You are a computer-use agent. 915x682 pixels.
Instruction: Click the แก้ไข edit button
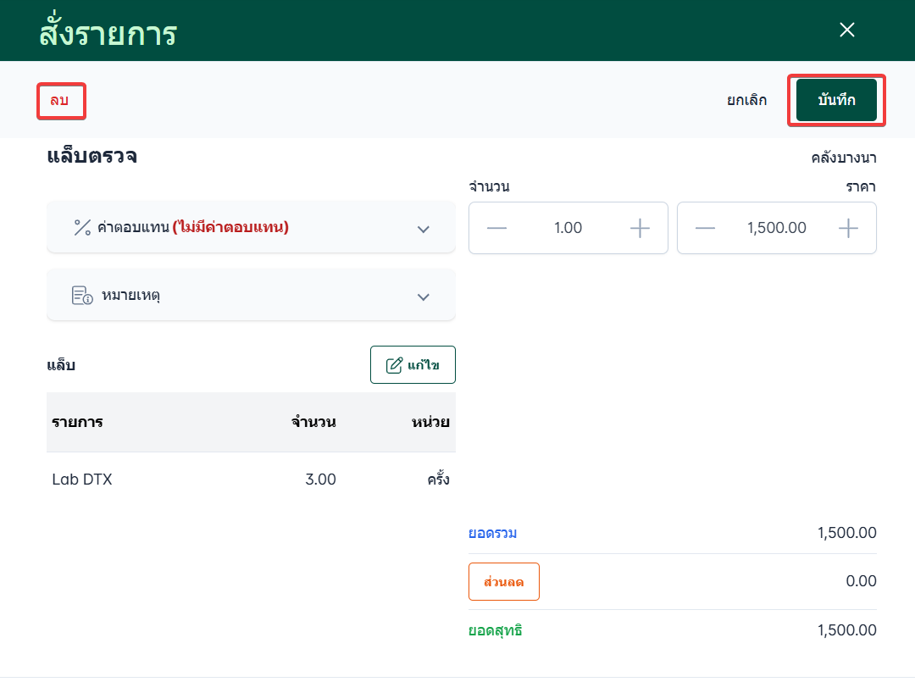point(413,364)
